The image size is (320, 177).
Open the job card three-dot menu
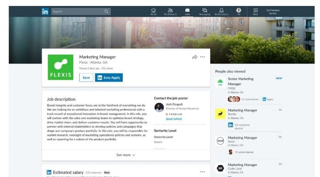(x=202, y=57)
